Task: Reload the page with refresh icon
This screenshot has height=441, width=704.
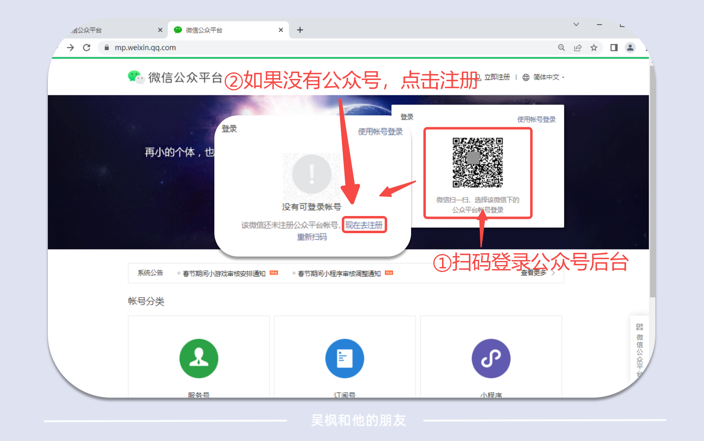Action: [x=86, y=47]
